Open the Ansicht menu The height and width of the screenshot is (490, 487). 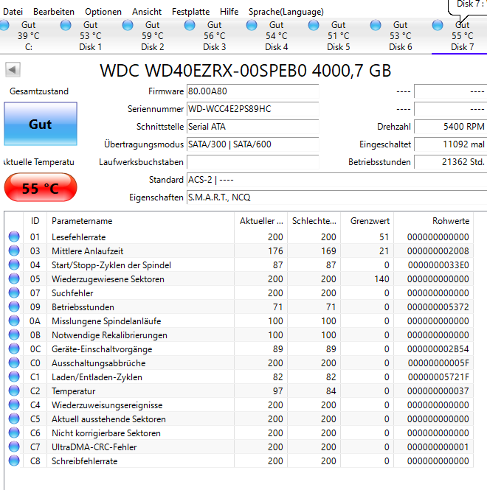147,12
